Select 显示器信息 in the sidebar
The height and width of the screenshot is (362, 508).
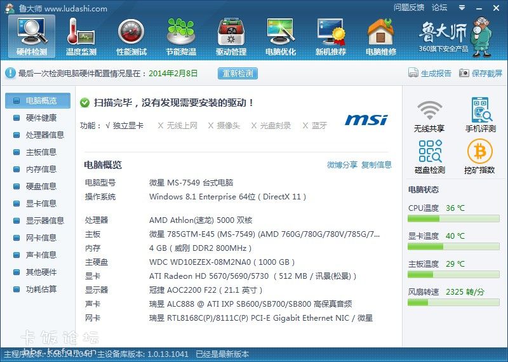click(x=38, y=221)
